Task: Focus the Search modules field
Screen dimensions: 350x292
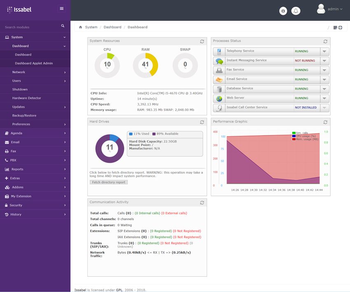Action: click(x=31, y=27)
